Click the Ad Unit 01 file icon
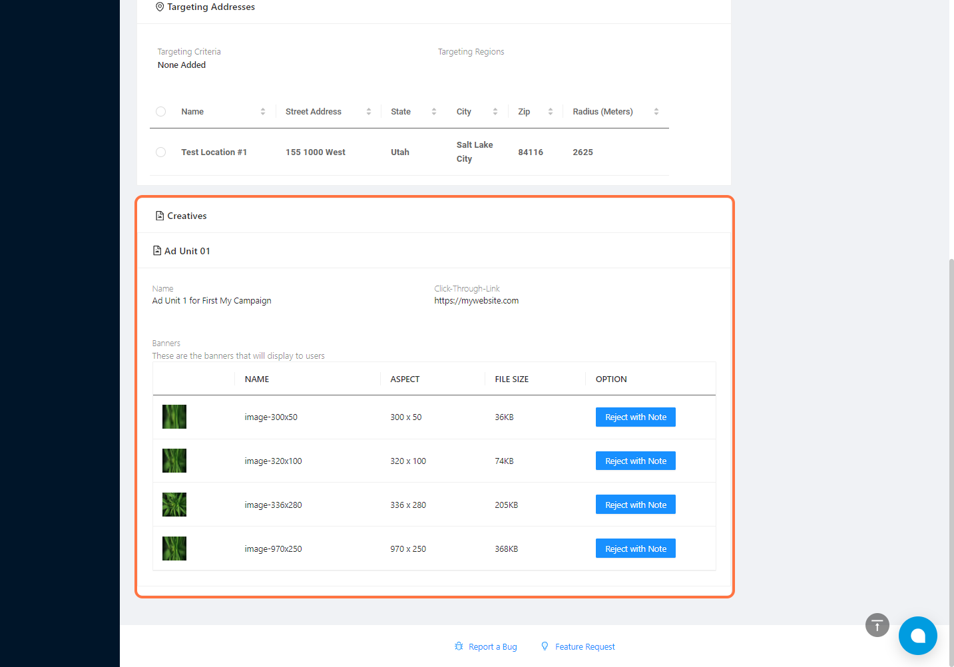 (x=157, y=250)
